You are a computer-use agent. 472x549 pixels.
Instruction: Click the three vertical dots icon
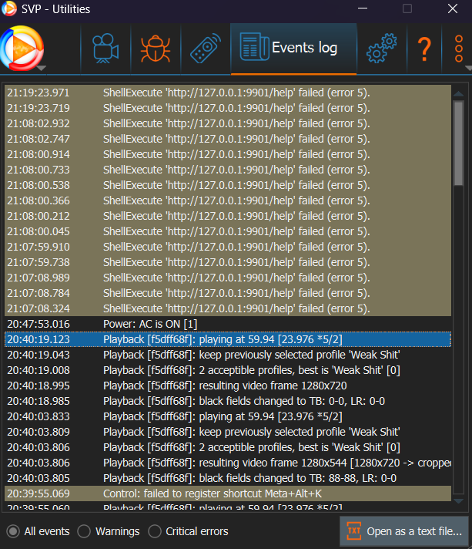click(459, 48)
